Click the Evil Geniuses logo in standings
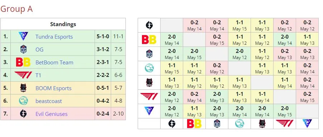The height and width of the screenshot is (137, 323). [x=23, y=114]
